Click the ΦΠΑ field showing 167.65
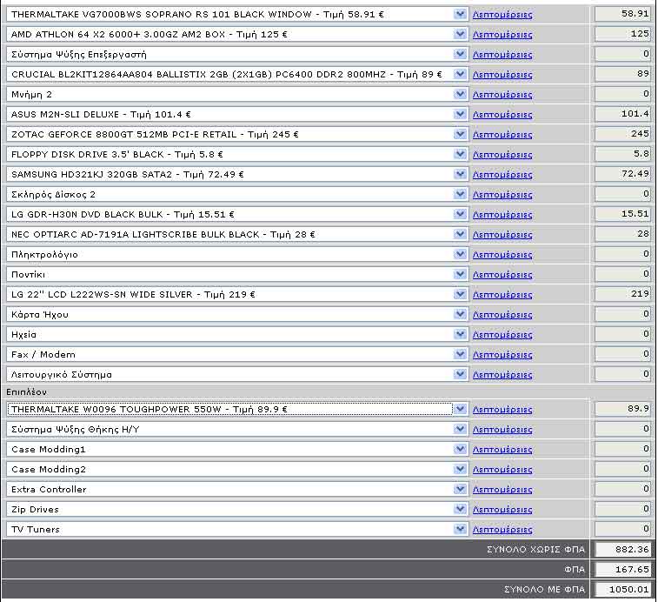 click(622, 570)
